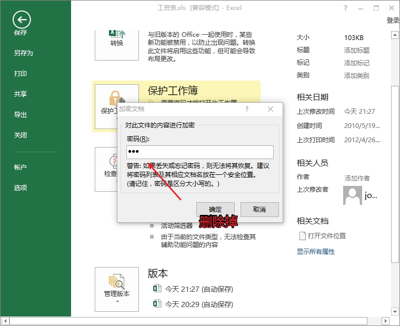Click the 版本 heading text

point(158,273)
